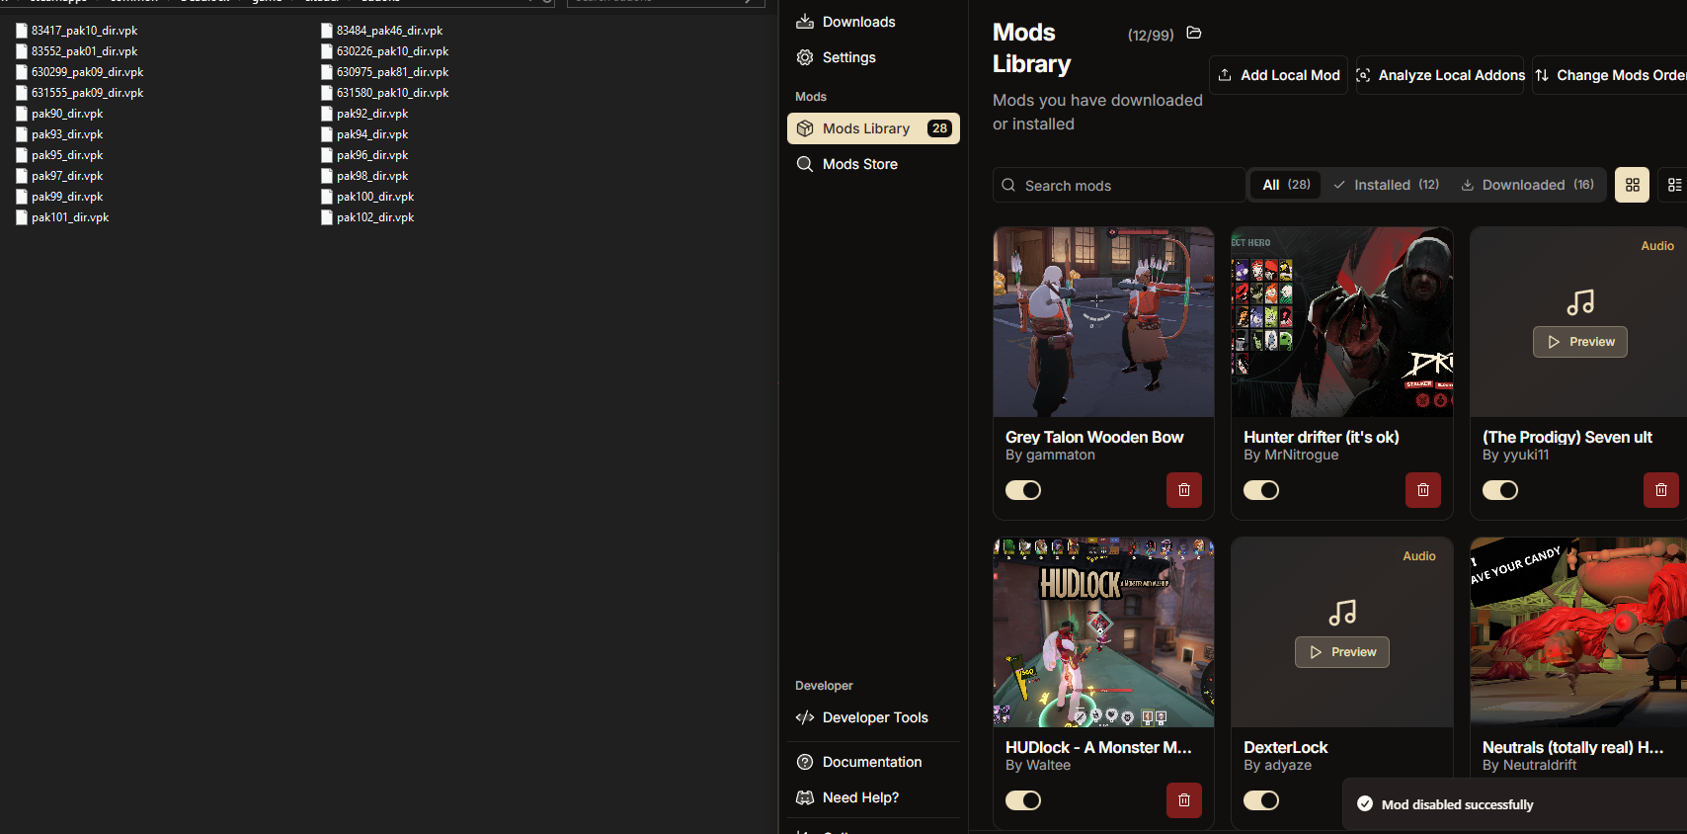
Task: Show the All (28) mods tab
Action: [x=1286, y=185]
